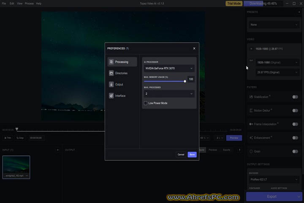Click the Export button

(x=271, y=197)
